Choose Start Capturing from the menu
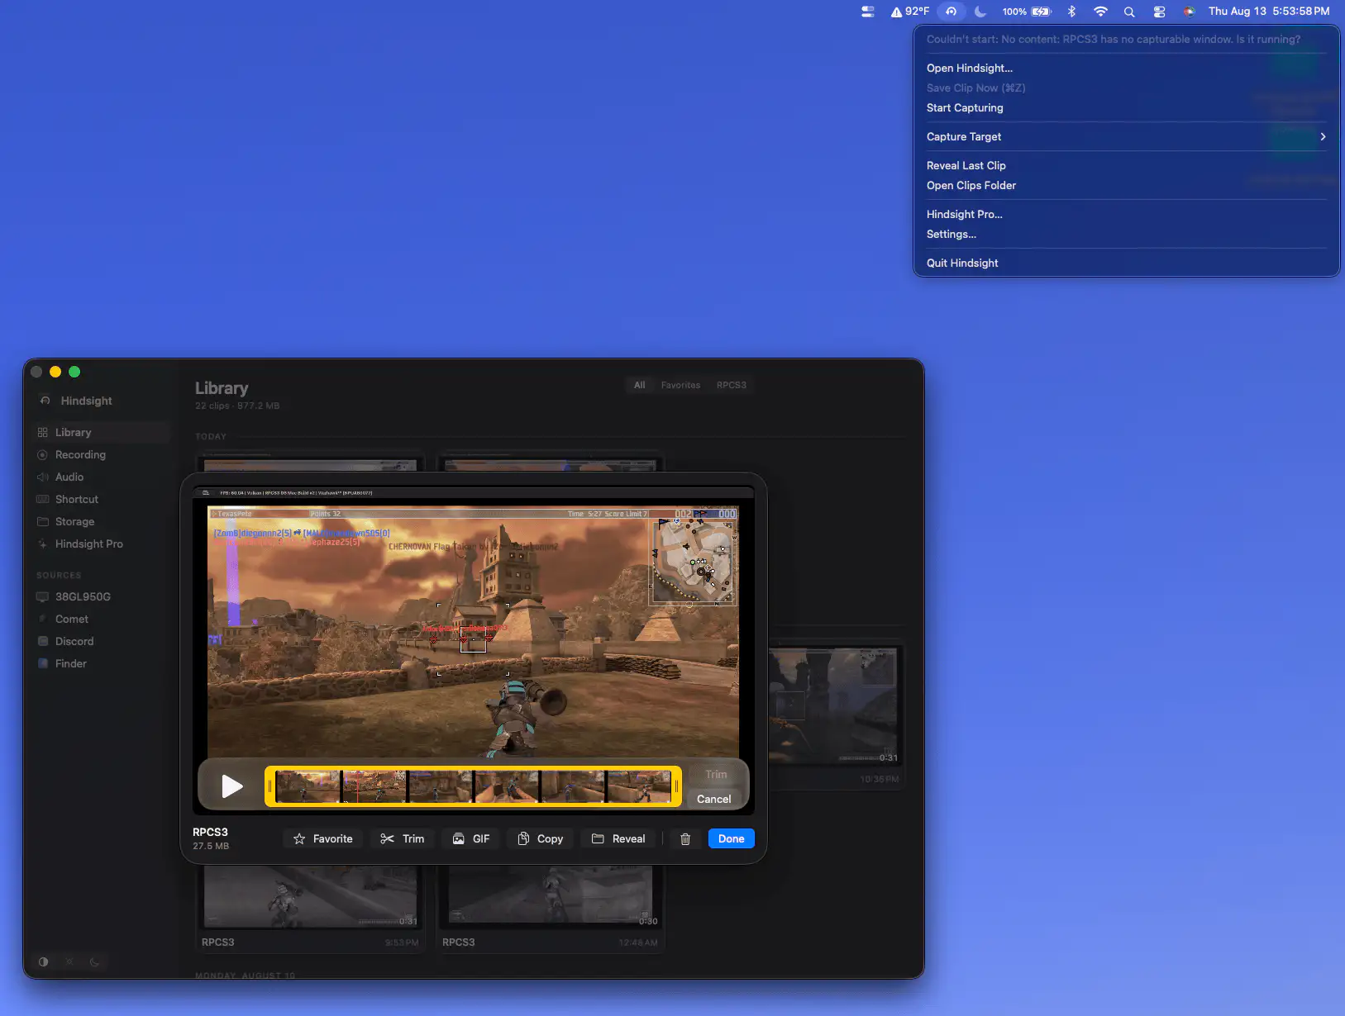1345x1016 pixels. click(1126, 107)
